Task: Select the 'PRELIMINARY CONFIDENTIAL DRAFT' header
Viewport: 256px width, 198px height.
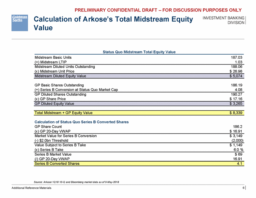Action: 158,10
